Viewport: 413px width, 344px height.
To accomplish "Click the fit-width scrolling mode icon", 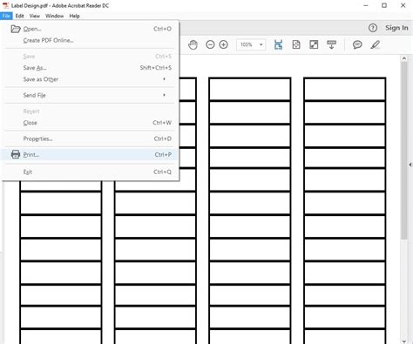I will point(278,44).
